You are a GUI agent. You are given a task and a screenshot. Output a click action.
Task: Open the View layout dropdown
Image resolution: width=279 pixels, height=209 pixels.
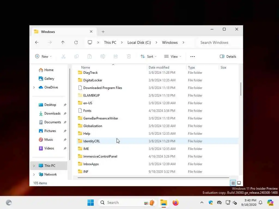tap(172, 57)
